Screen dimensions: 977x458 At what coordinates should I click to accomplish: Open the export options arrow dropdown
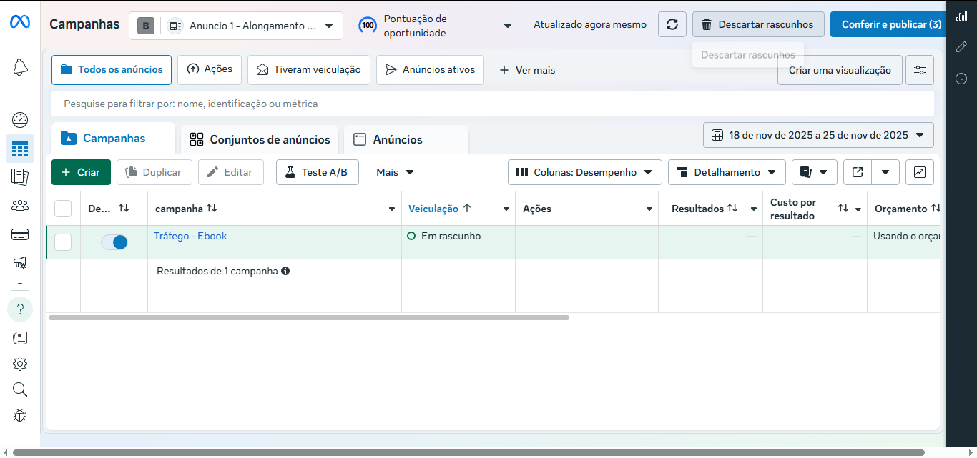pyautogui.click(x=885, y=172)
